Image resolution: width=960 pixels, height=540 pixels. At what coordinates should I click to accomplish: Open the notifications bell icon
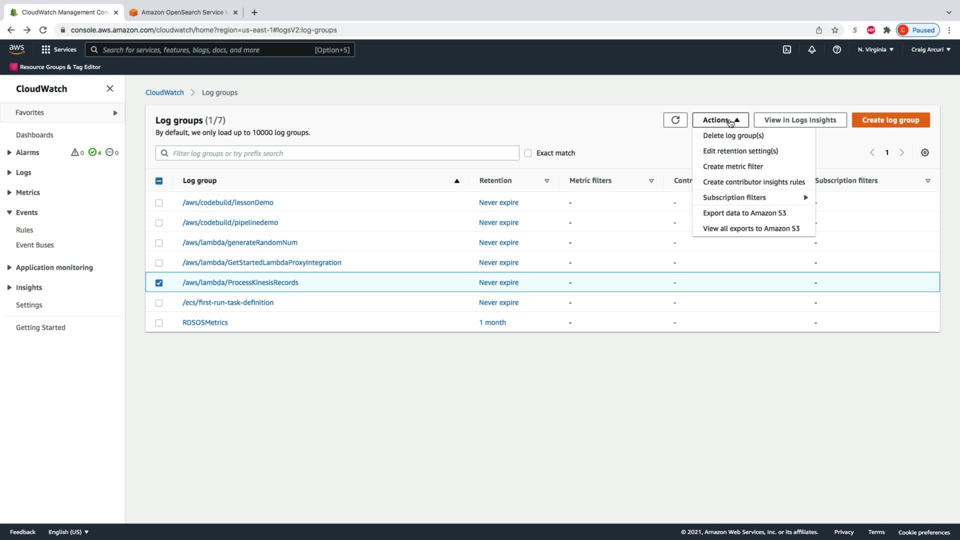point(811,49)
